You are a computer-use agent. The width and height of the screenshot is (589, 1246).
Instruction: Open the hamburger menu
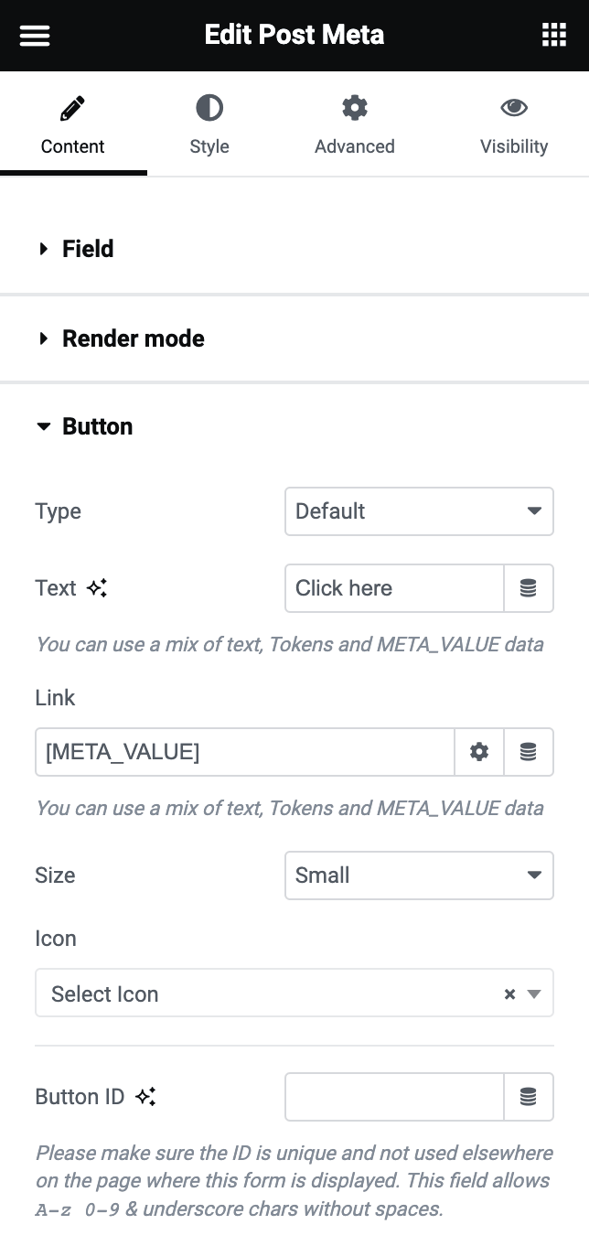click(x=35, y=36)
